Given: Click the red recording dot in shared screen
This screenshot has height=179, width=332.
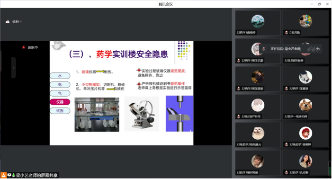Looking at the screenshot, I should (x=24, y=47).
